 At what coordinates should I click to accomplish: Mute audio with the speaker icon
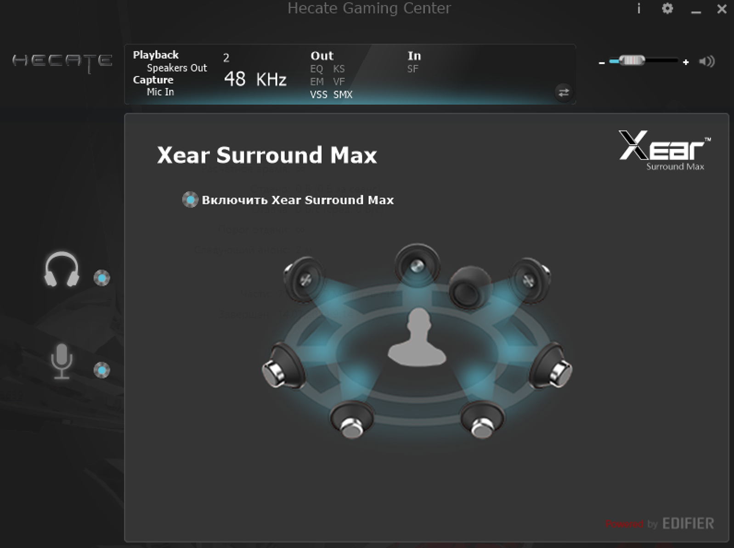click(707, 61)
